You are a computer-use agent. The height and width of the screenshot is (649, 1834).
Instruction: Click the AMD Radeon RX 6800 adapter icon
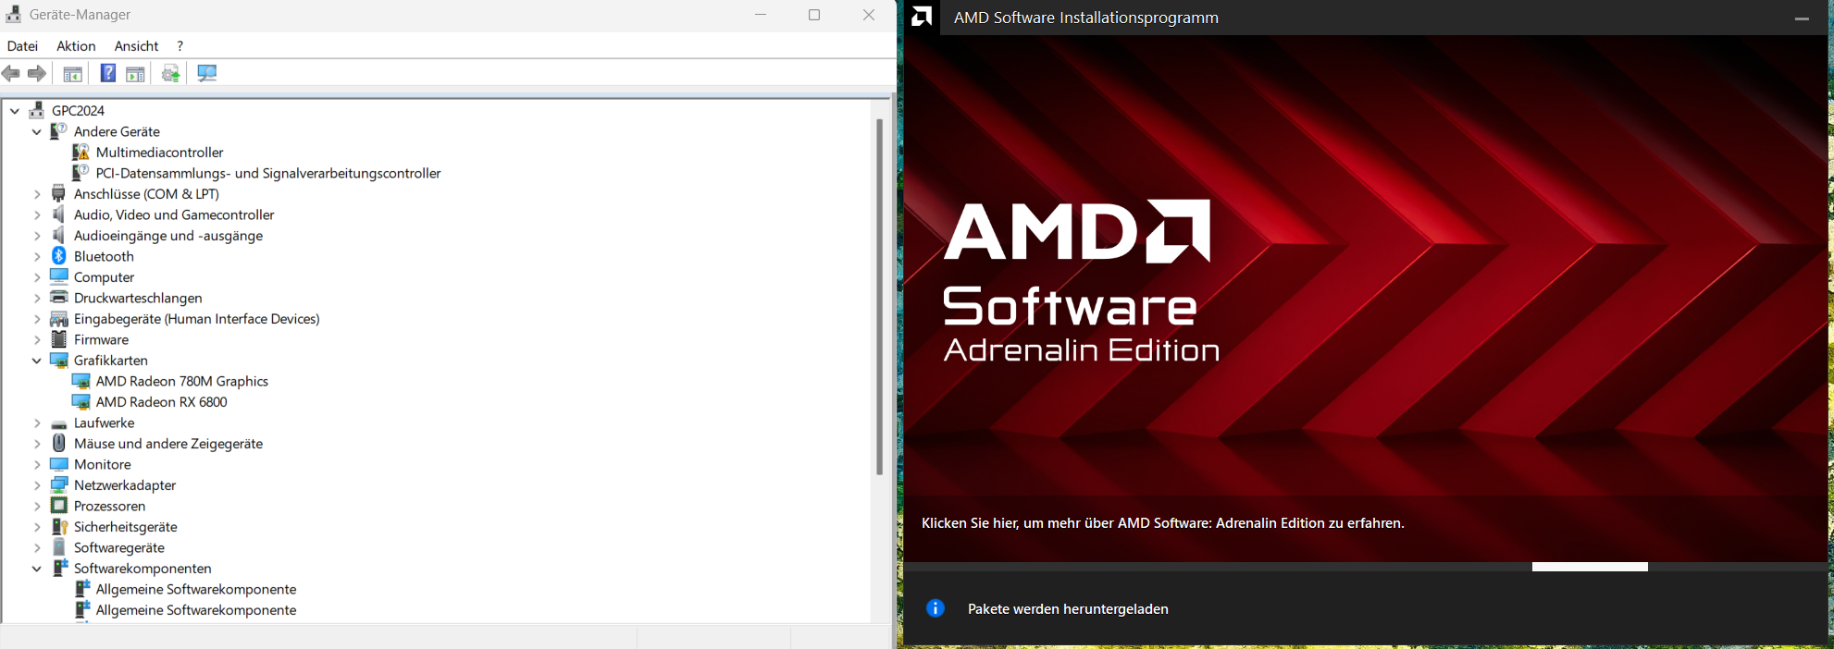tap(81, 402)
